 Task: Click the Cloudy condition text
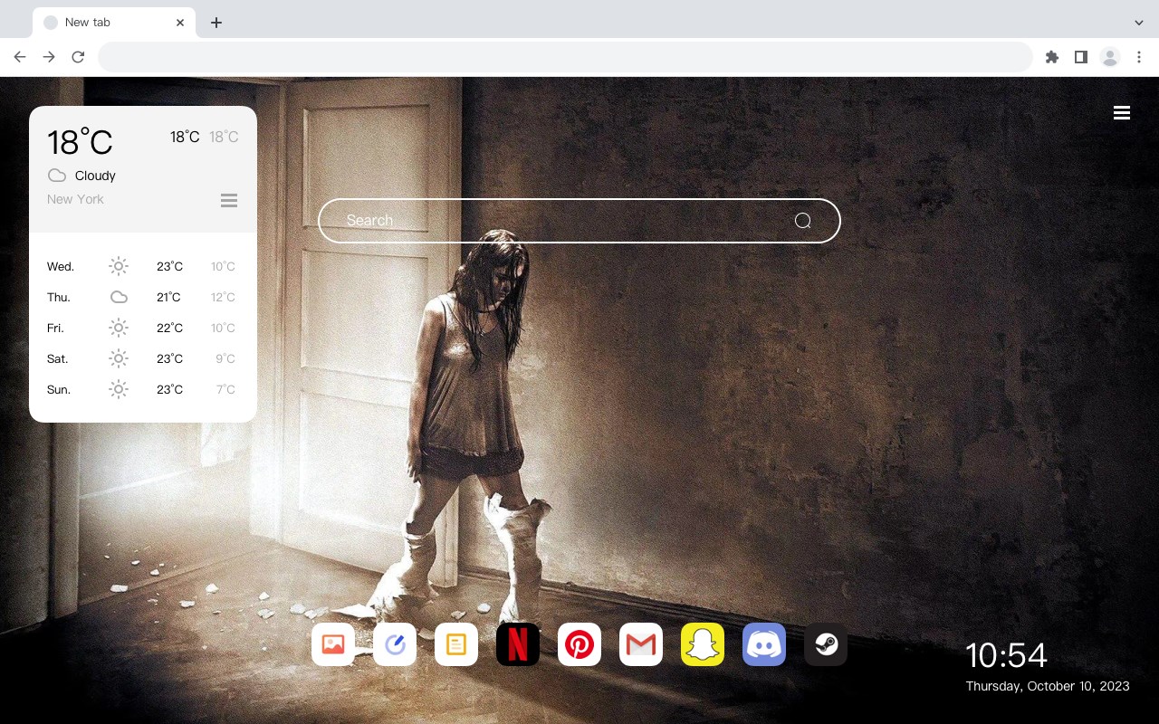[x=95, y=176]
